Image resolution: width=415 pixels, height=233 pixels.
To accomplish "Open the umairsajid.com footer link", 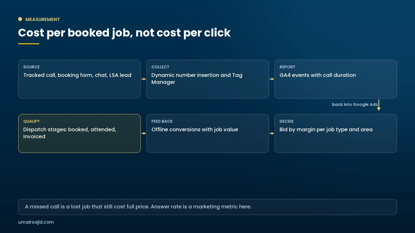I will point(36,222).
